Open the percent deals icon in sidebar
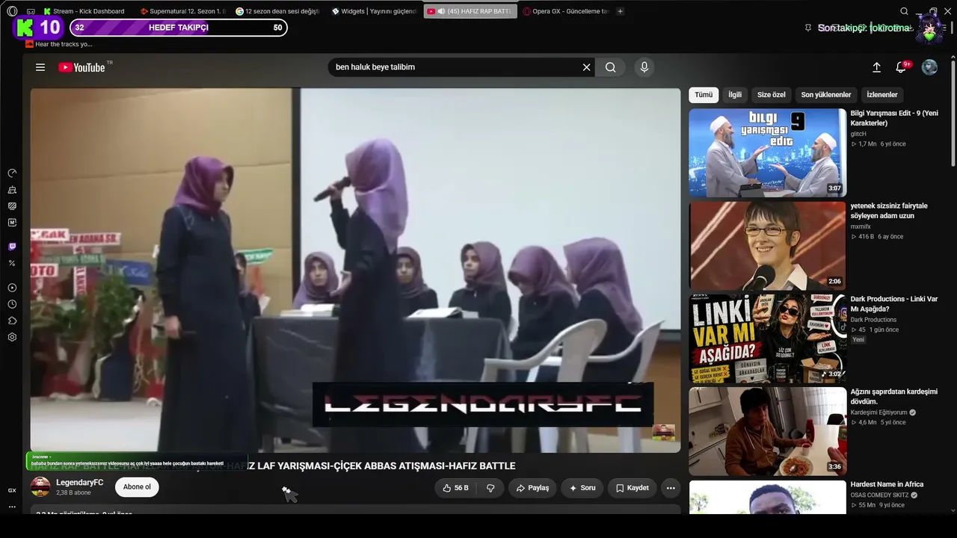Image resolution: width=957 pixels, height=538 pixels. click(x=12, y=263)
